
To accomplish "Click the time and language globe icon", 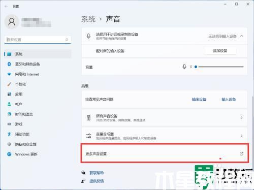I will 9,114.
